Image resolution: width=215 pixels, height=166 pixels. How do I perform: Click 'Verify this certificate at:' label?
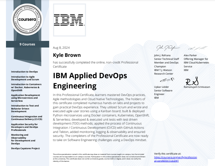pyautogui.click(x=167, y=154)
